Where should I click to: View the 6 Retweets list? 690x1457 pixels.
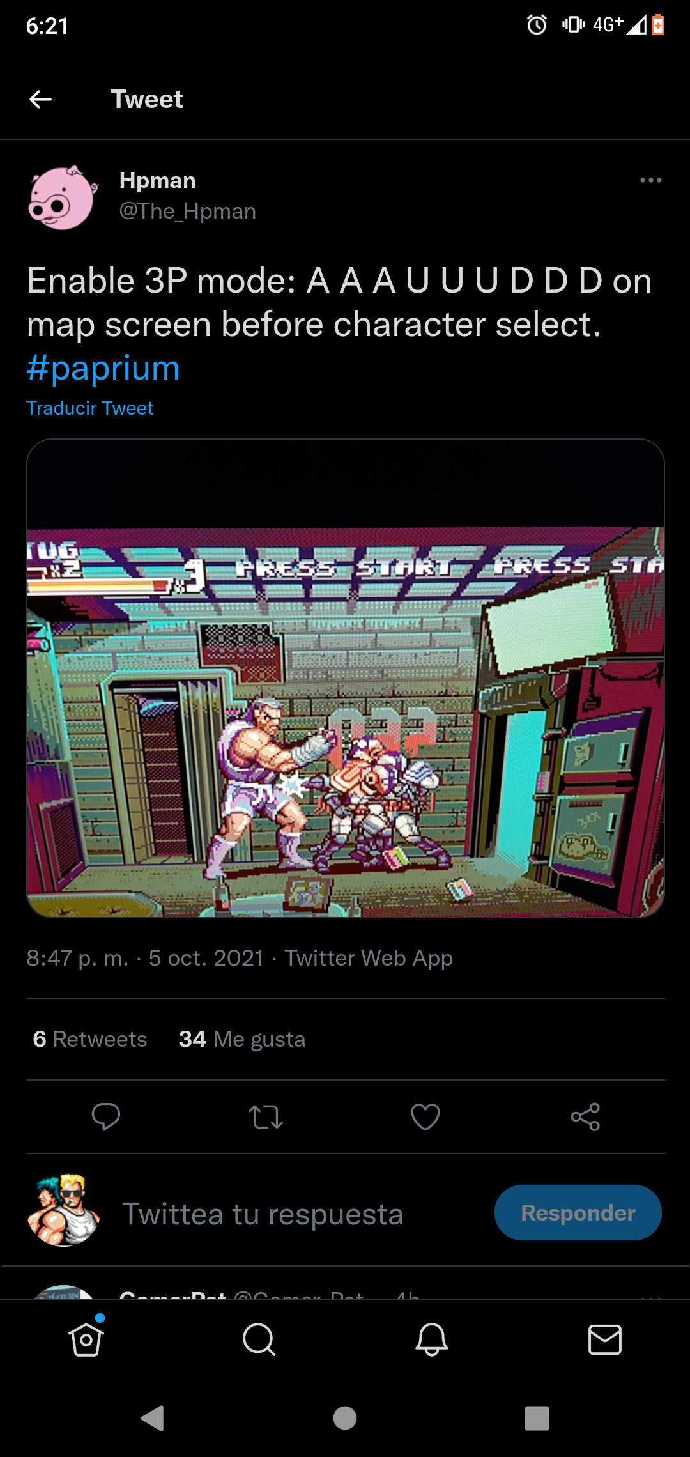(x=90, y=1039)
